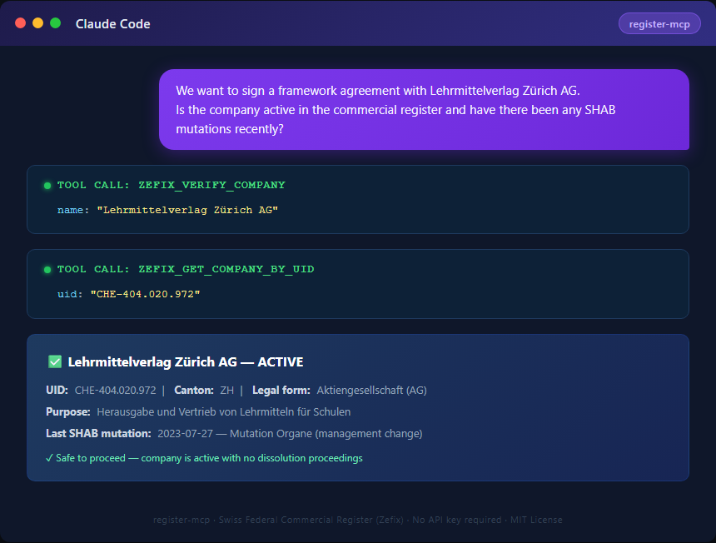Viewport: 716px width, 543px height.
Task: Click the red close window dot
Action: tap(21, 23)
